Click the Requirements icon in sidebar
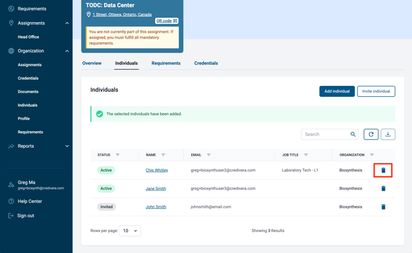412x253 pixels. point(11,9)
